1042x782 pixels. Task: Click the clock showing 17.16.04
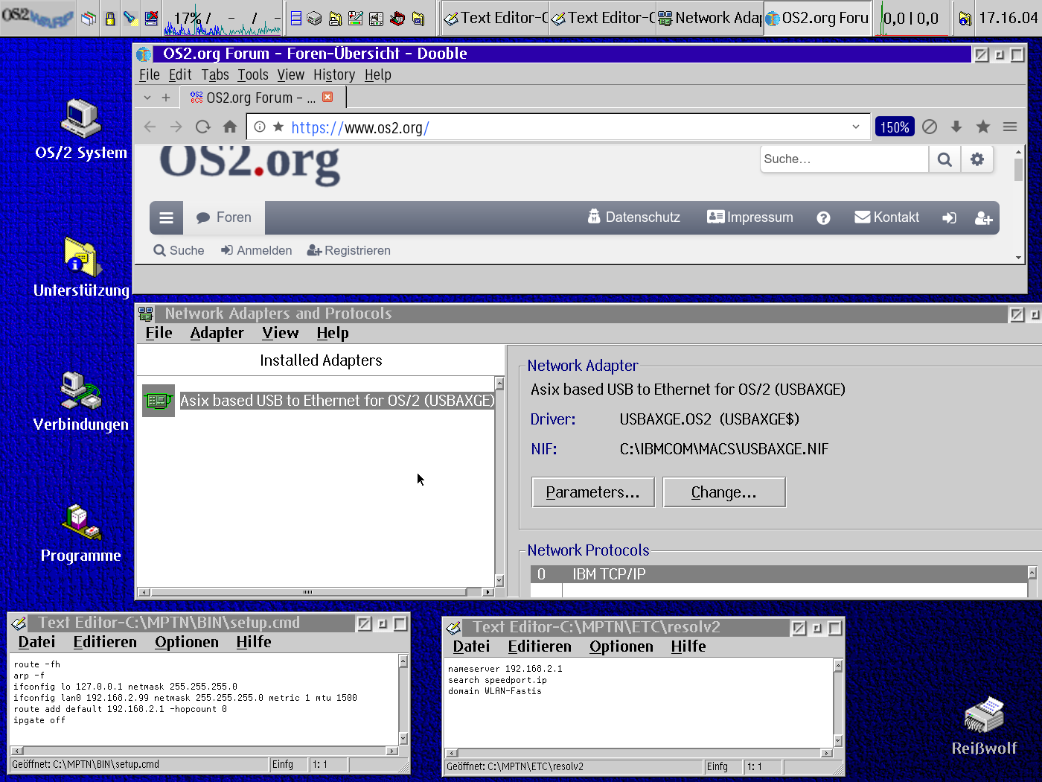point(1008,18)
